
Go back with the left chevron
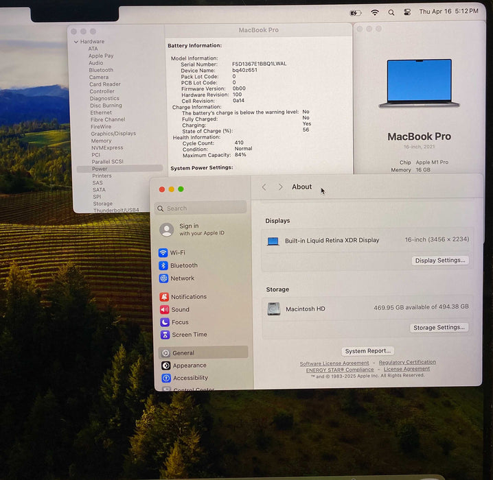coord(264,187)
